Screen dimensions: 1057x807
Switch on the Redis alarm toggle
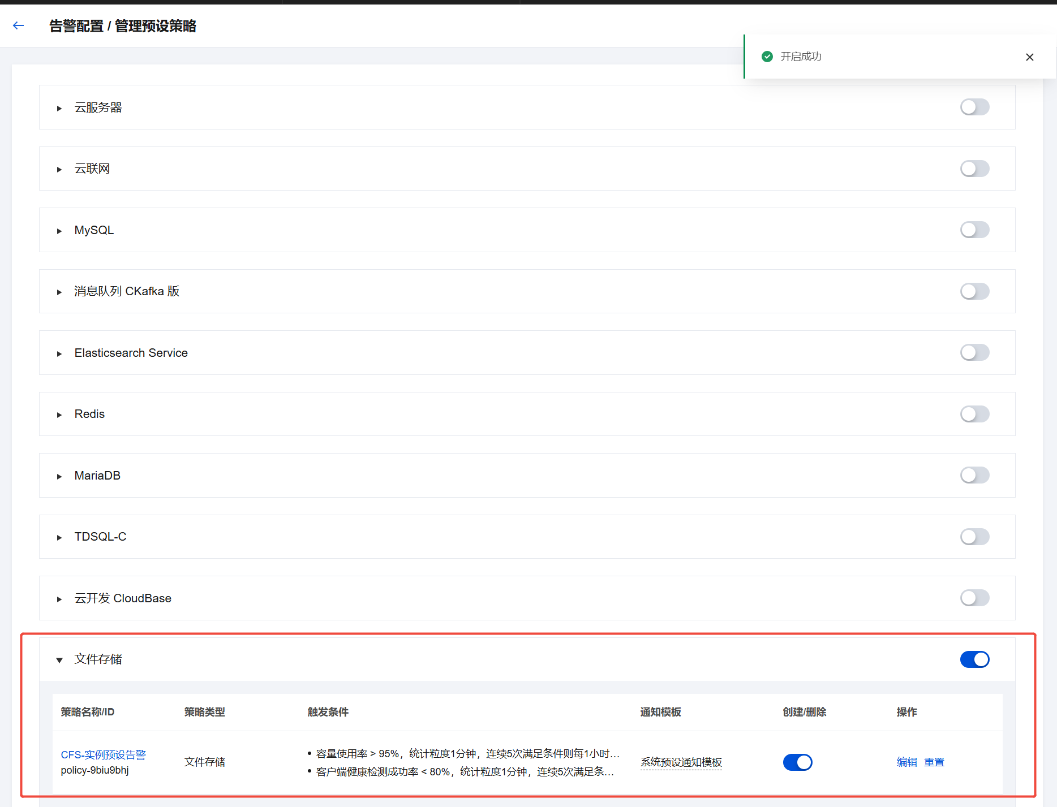974,414
